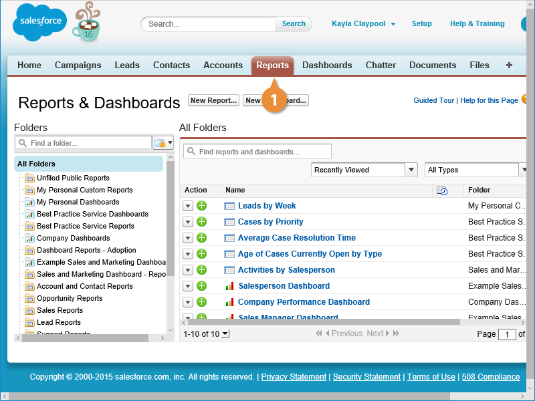Select Best Practice Service Reports folder

pyautogui.click(x=86, y=226)
